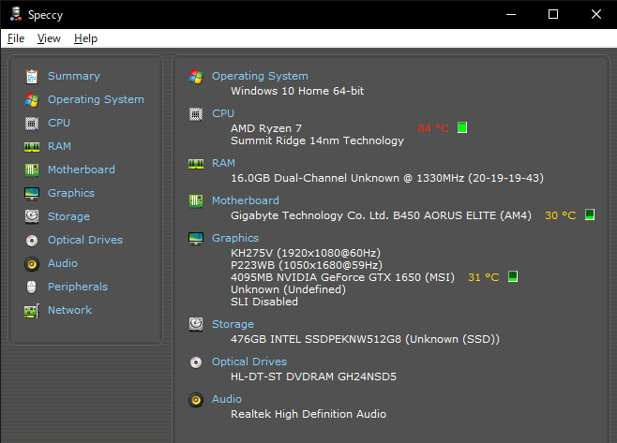Click 'Realtek High Definition Audio' text
The image size is (617, 443).
pyautogui.click(x=308, y=414)
